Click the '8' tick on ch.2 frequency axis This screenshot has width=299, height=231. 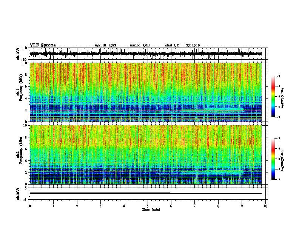click(26, 137)
